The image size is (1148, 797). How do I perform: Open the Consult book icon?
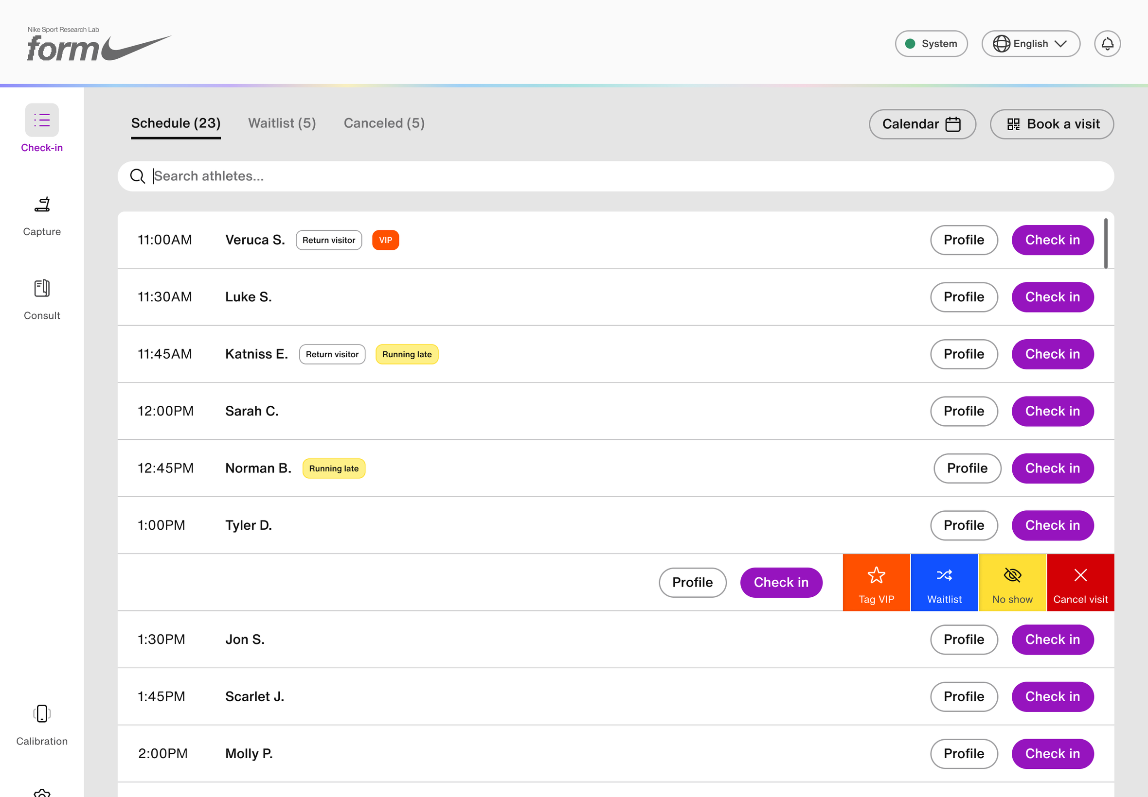(x=42, y=288)
